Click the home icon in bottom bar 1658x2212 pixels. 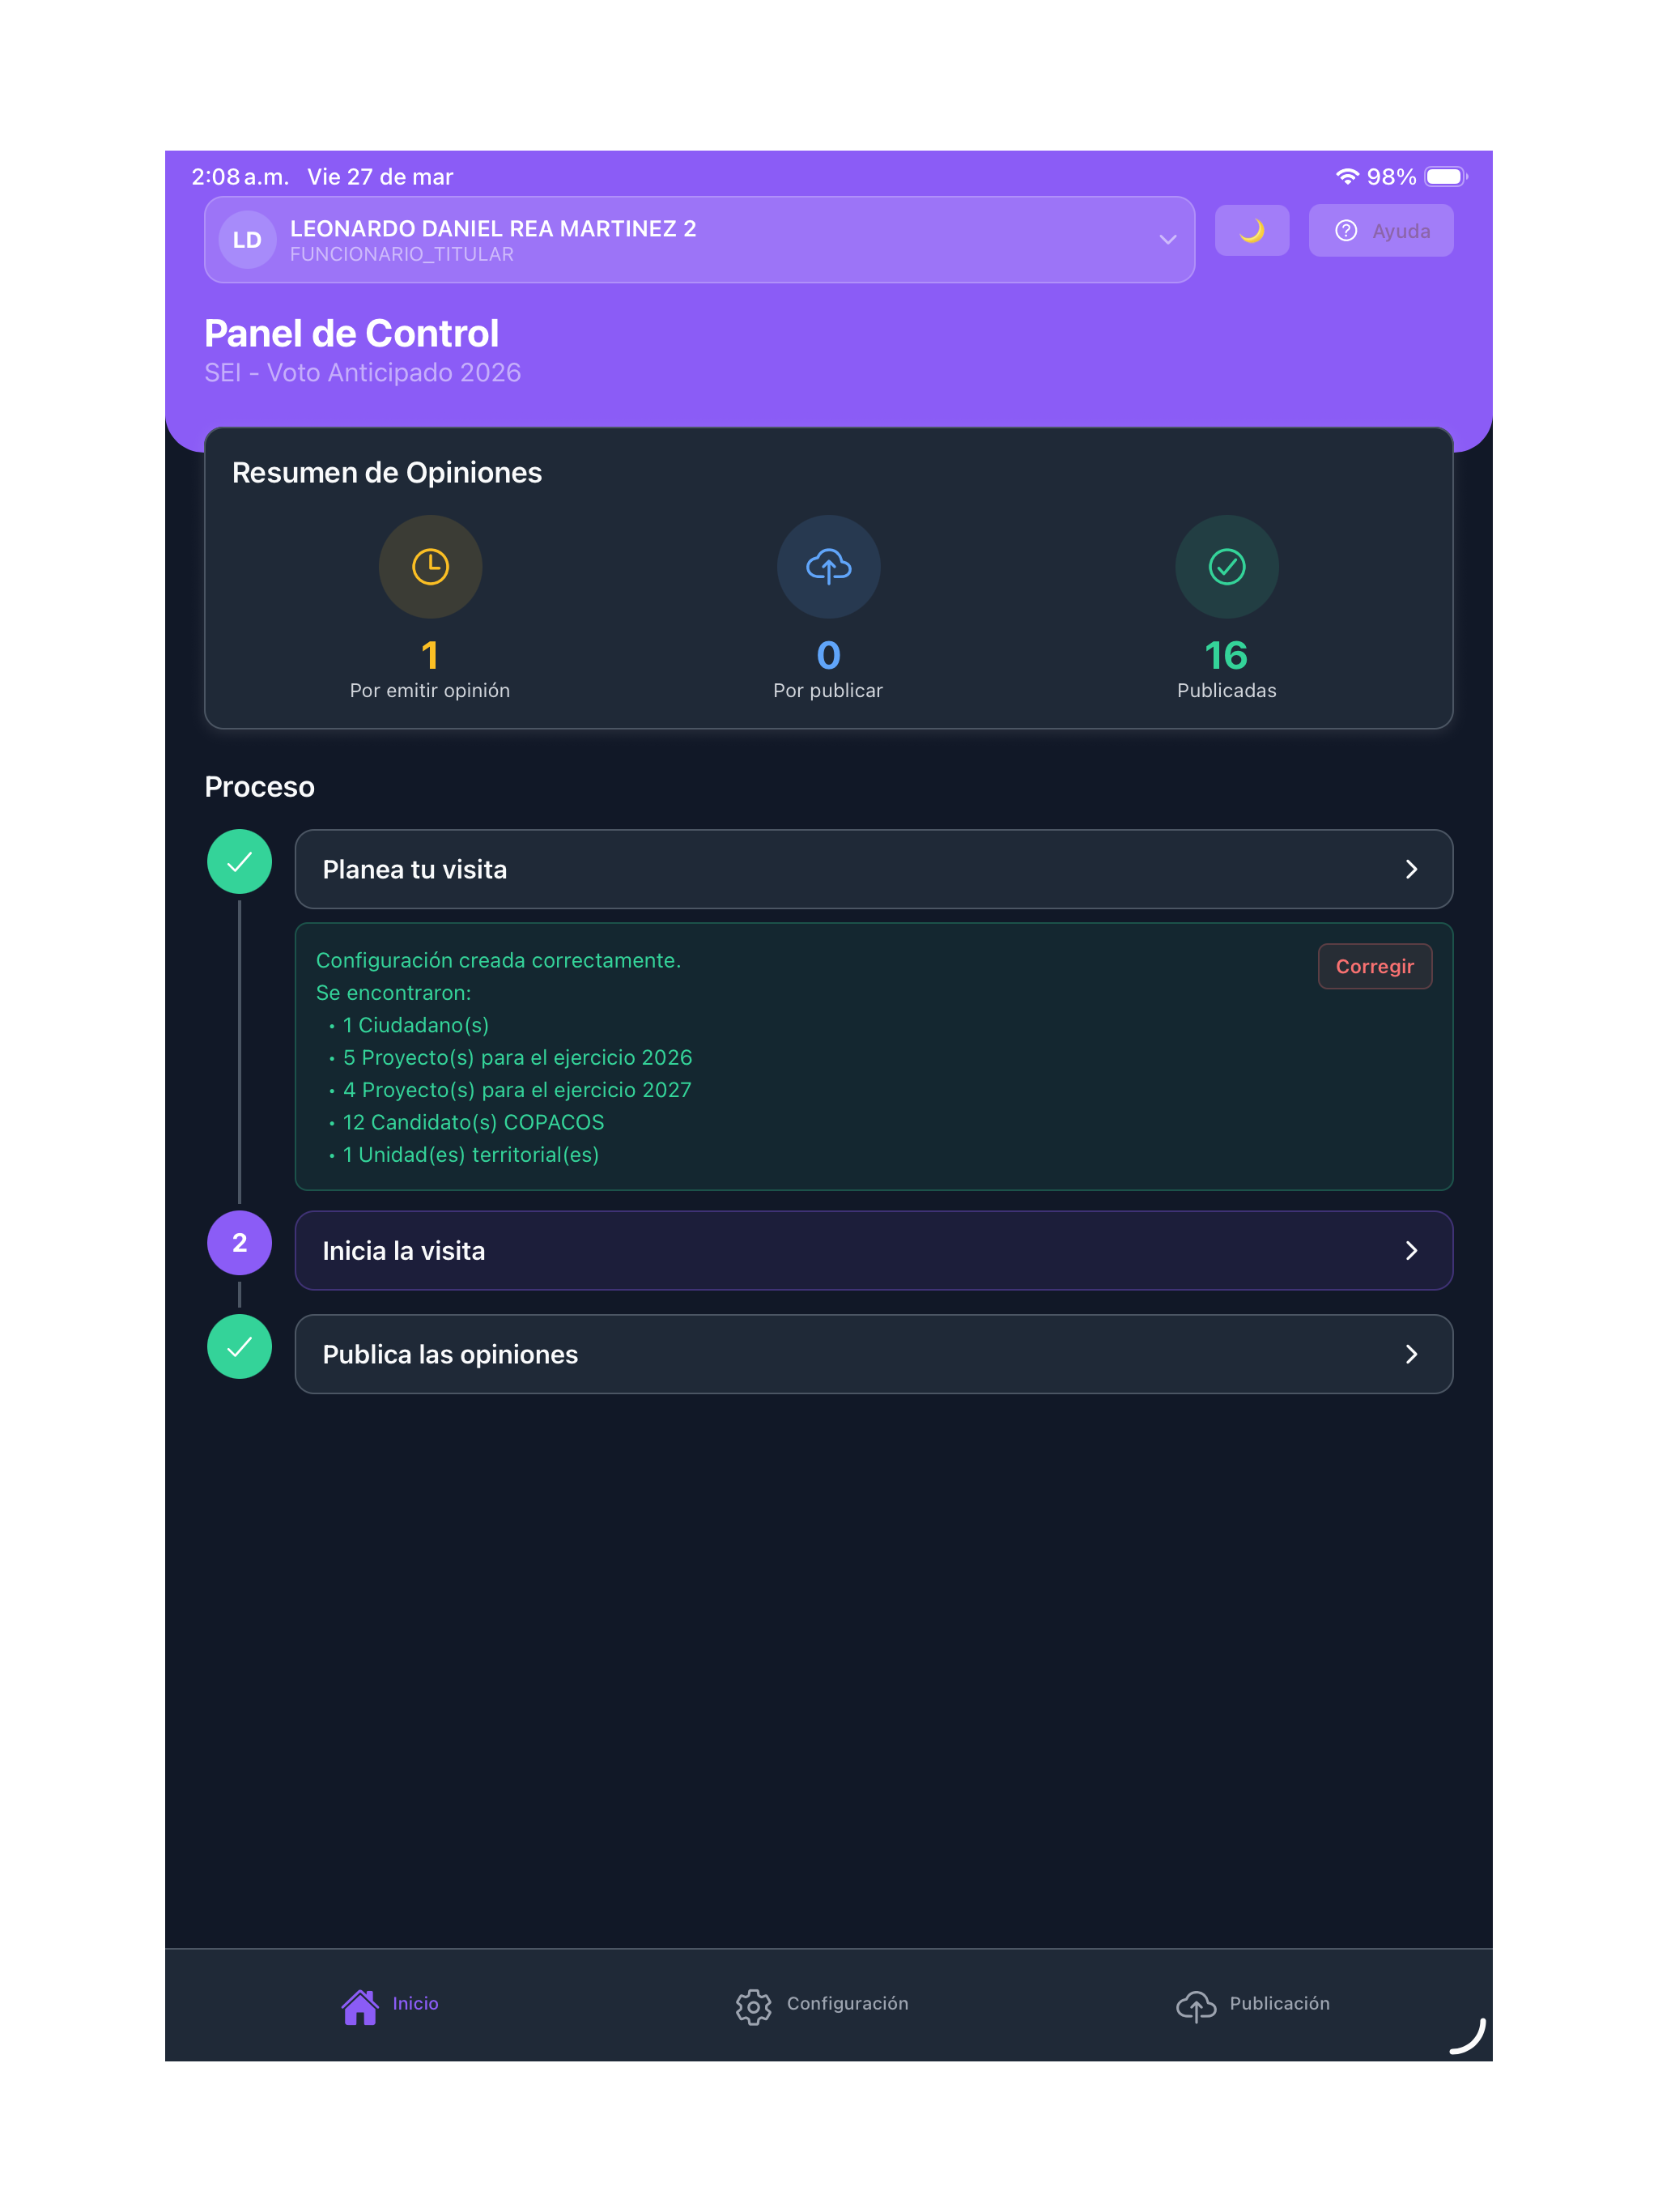point(360,2006)
